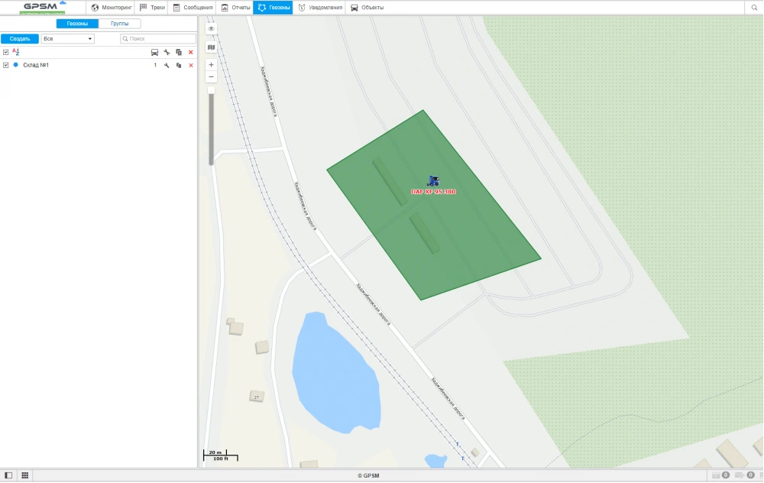Image resolution: width=764 pixels, height=483 pixels.
Task: Uncheck the Склад №1 checkbox
Action: [x=6, y=66]
